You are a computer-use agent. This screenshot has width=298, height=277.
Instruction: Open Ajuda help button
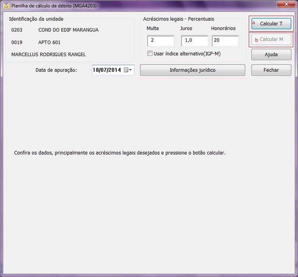(x=271, y=54)
